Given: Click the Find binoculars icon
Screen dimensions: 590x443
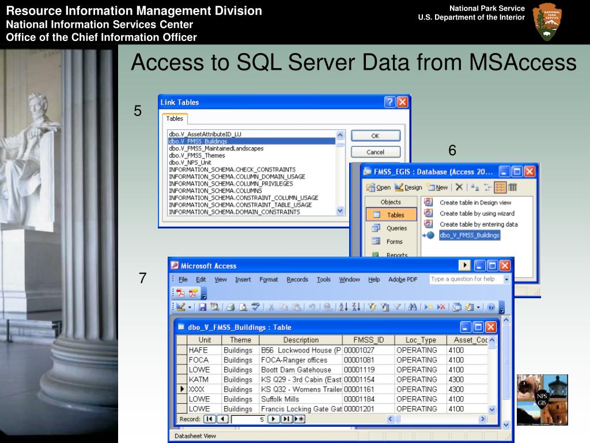Looking at the screenshot, I should point(413,307).
